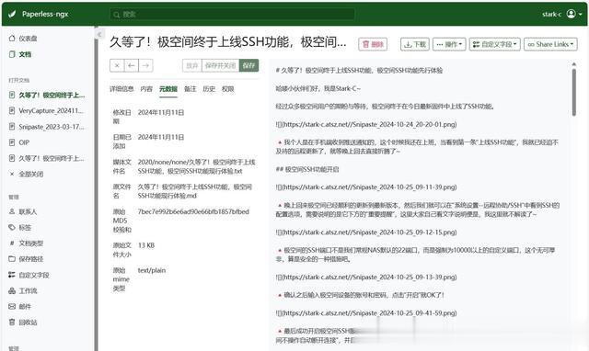Image resolution: width=589 pixels, height=351 pixels.
Task: Click the 保存并关闭 save and close button
Action: point(221,65)
